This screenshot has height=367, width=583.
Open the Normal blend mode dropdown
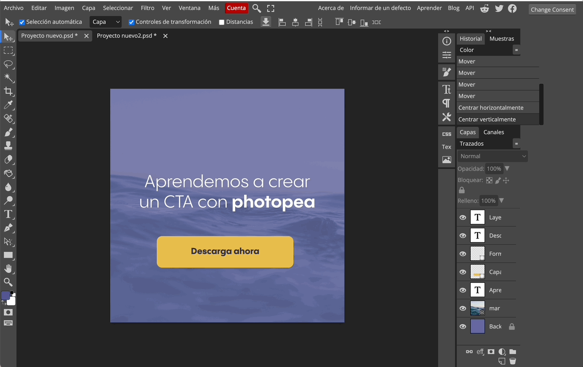coord(492,156)
